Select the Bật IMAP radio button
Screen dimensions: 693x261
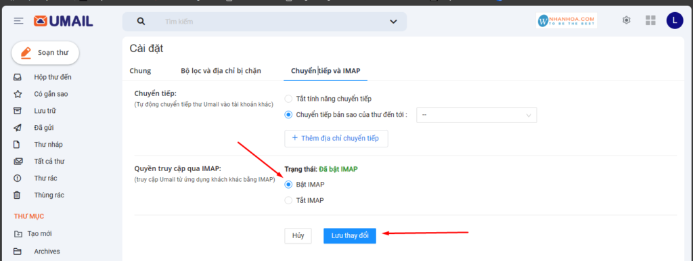click(288, 184)
